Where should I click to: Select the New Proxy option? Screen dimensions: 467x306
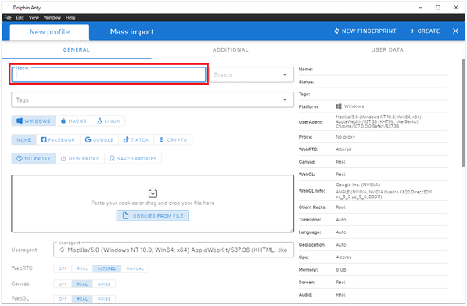(80, 158)
